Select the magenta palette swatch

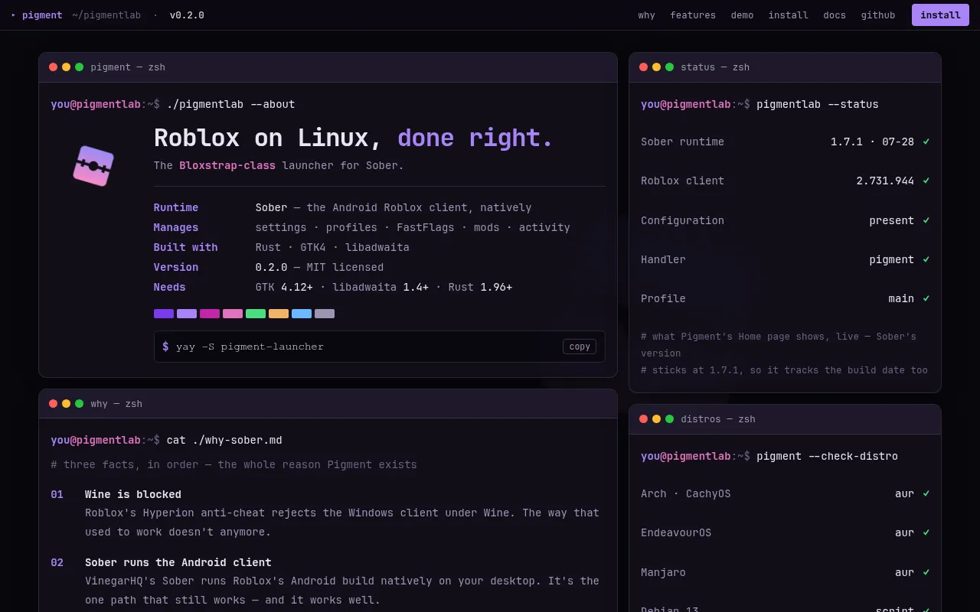click(210, 314)
